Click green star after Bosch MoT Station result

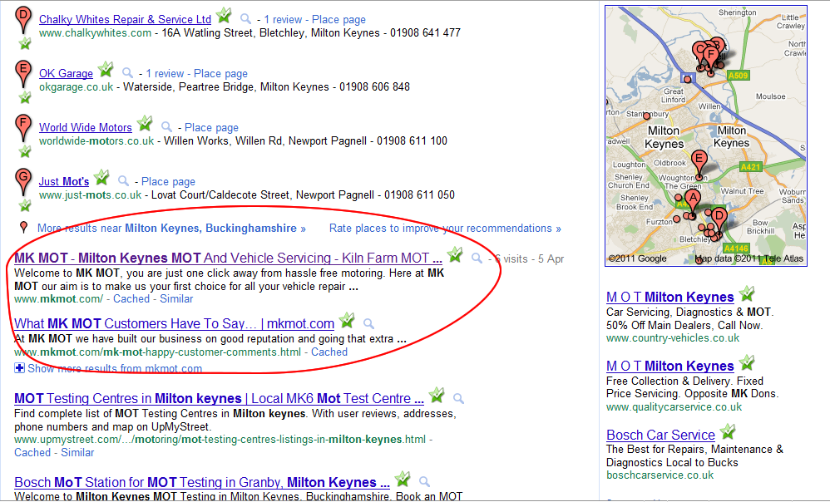click(x=403, y=479)
